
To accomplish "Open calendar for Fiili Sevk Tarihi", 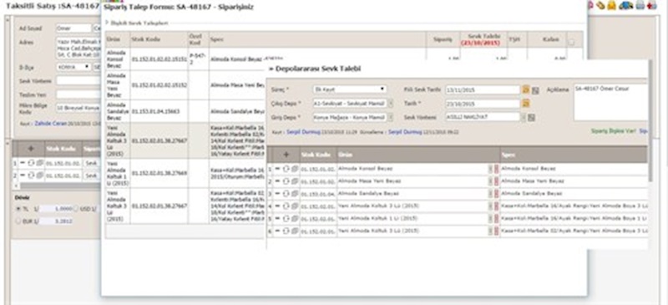I will 526,90.
